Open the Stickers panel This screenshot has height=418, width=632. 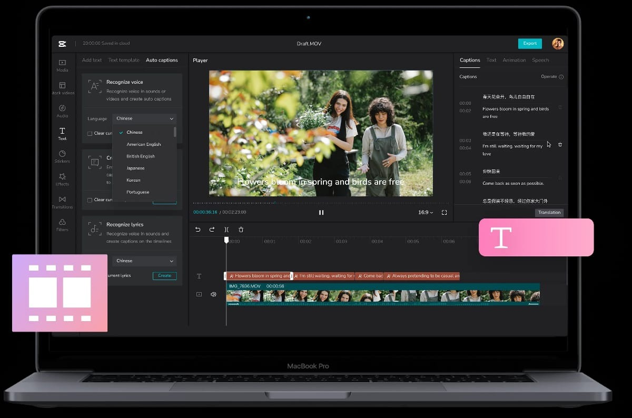(62, 156)
